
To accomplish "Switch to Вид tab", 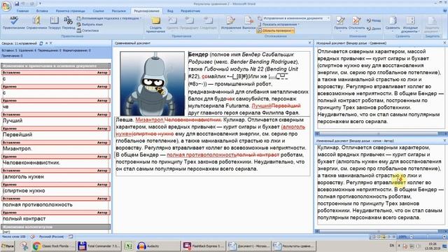I will point(170,11).
